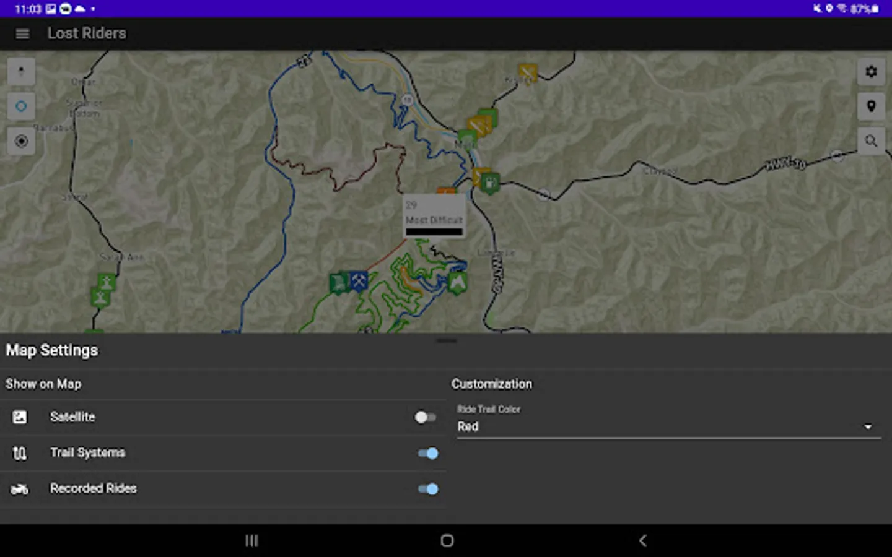892x557 pixels.
Task: Tap the 'Map Settings' heading
Action: pos(52,350)
